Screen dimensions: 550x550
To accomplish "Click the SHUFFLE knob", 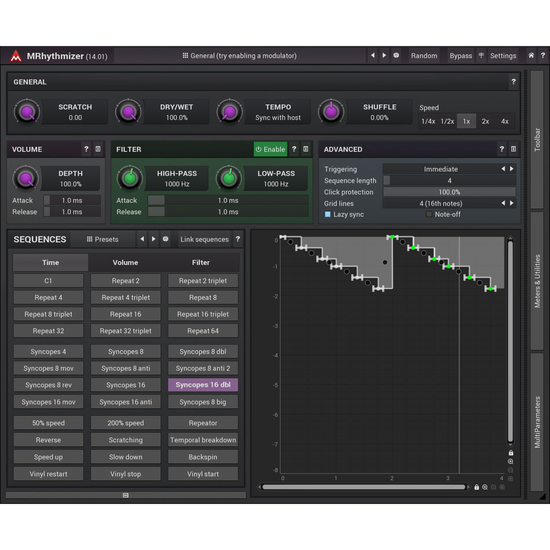I will (x=331, y=112).
